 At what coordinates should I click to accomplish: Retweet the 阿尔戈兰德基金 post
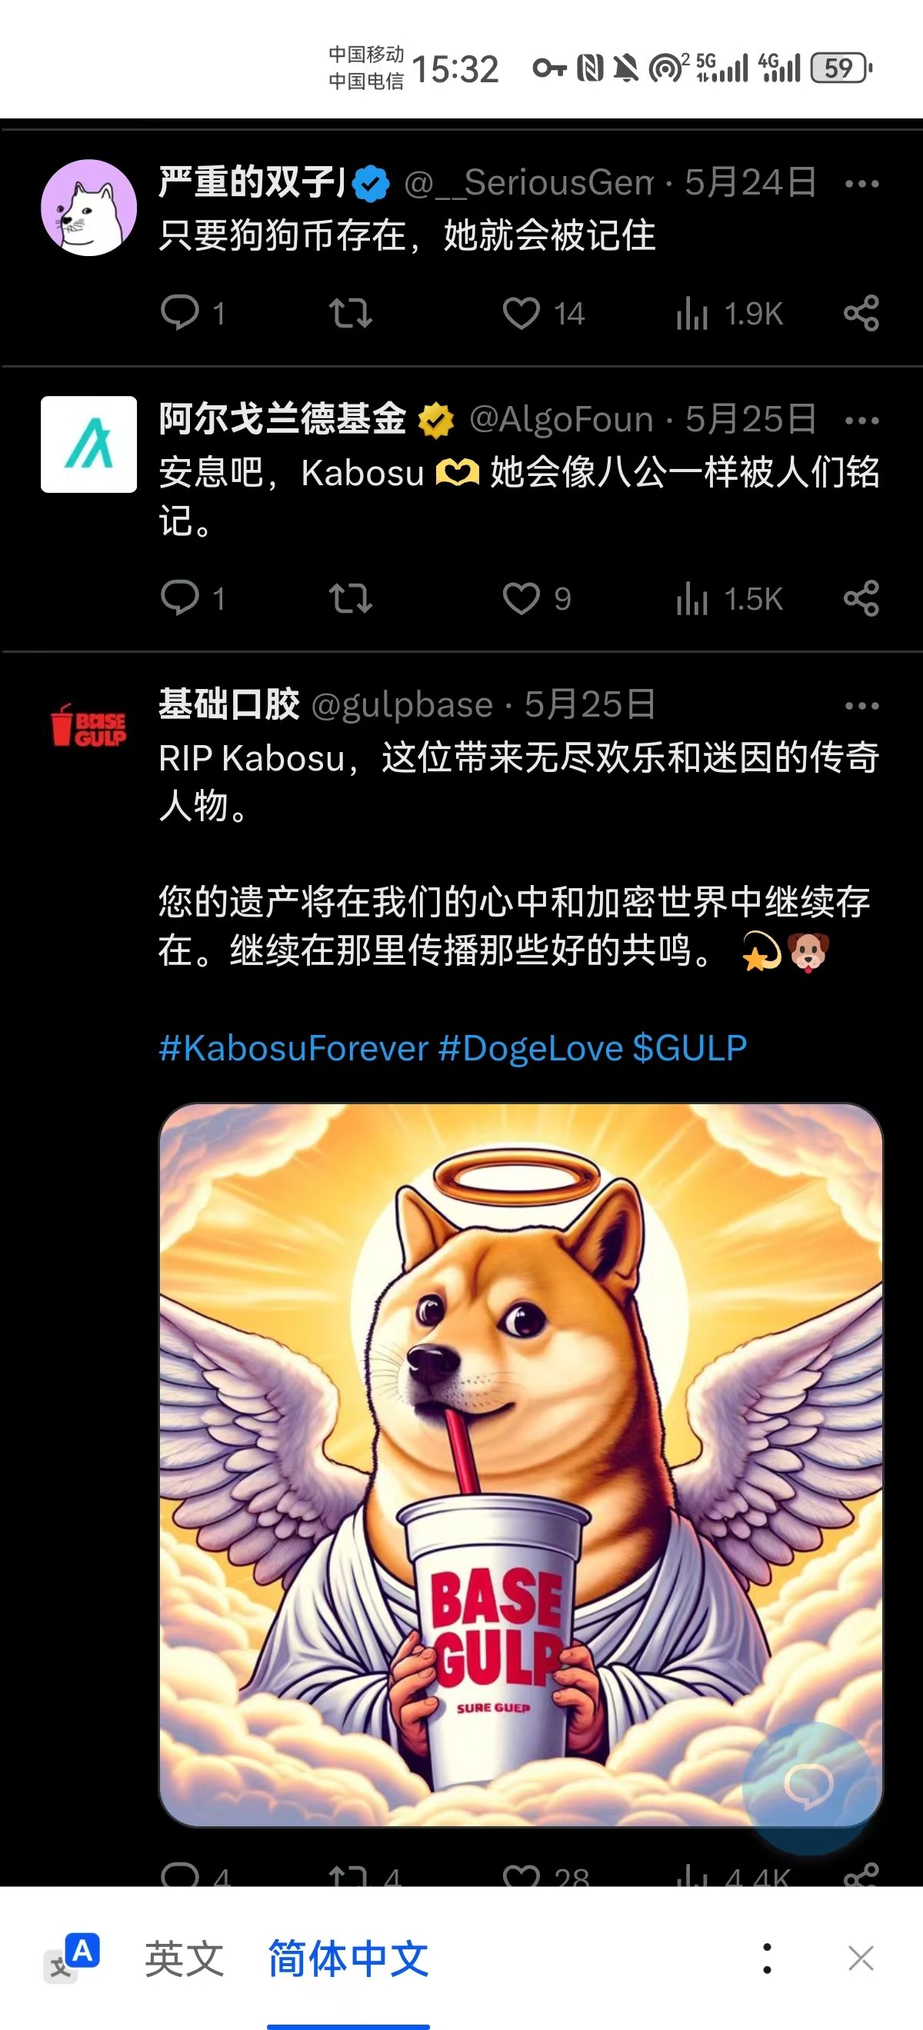tap(351, 598)
